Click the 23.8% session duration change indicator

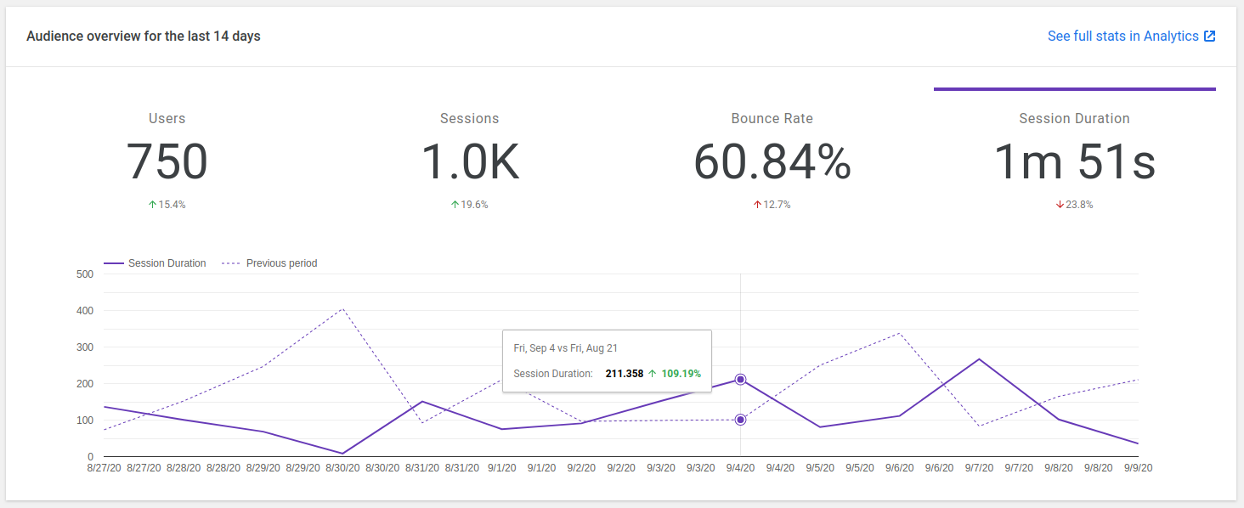pos(1075,205)
